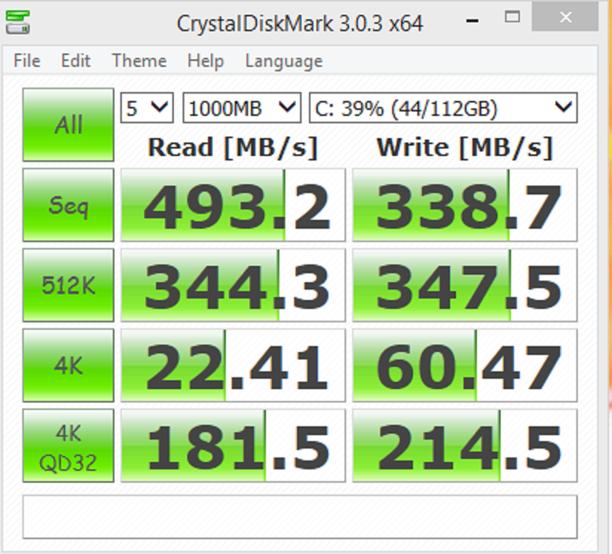Open the test size dropdown showing 1000MB
This screenshot has width=612, height=554.
(242, 108)
